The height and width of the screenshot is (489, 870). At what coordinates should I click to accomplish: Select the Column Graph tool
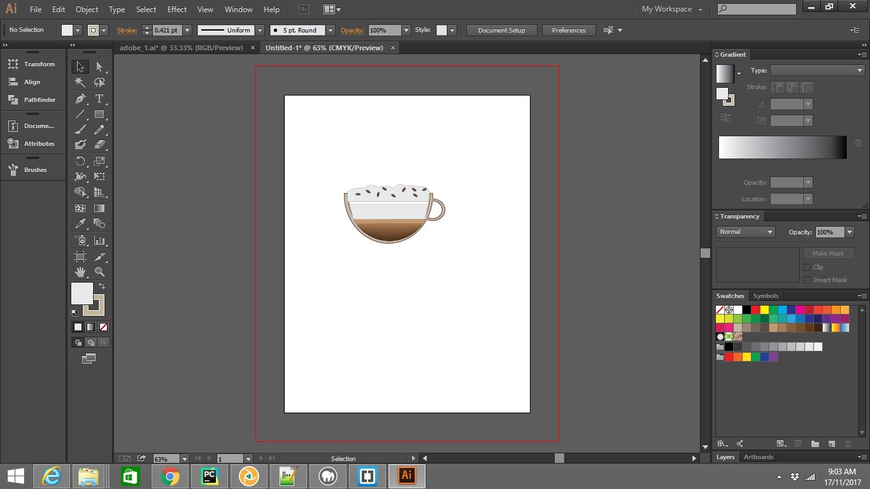[99, 240]
